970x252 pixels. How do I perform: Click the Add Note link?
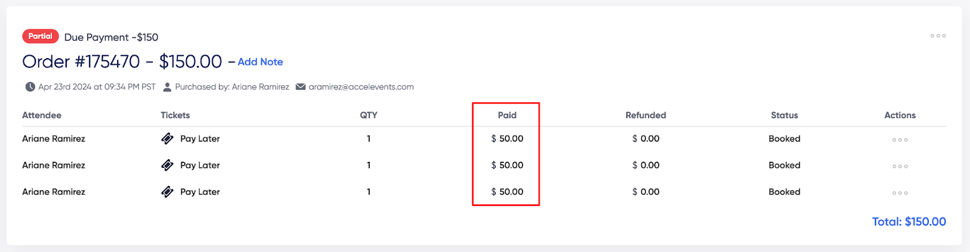pyautogui.click(x=260, y=62)
